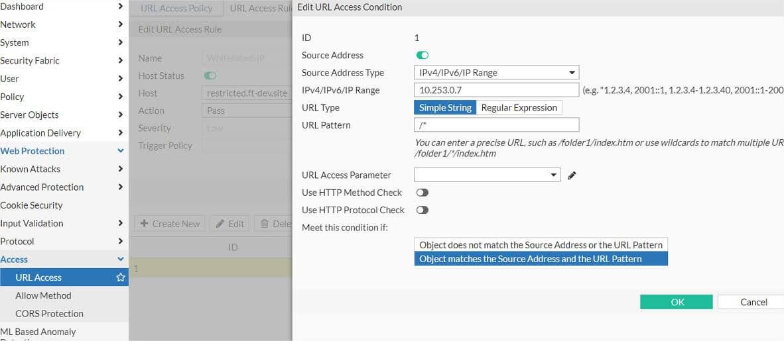This screenshot has height=341, width=784.
Task: Click the Name field in Edit URL Access Rule
Action: click(247, 58)
